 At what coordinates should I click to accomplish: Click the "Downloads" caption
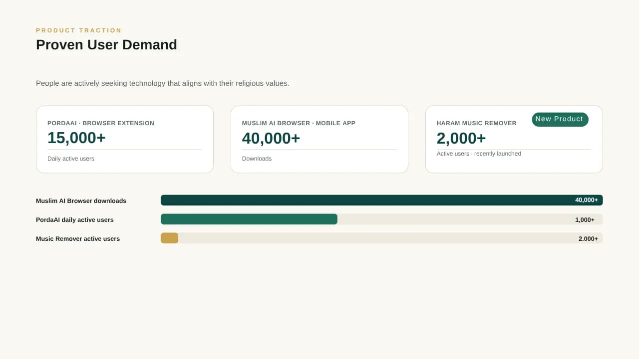point(257,159)
